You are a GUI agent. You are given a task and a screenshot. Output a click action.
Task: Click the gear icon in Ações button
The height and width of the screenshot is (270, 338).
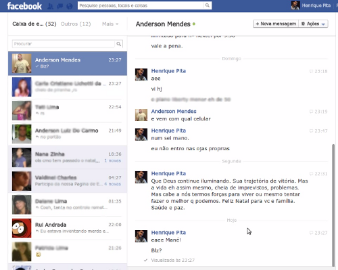(303, 24)
